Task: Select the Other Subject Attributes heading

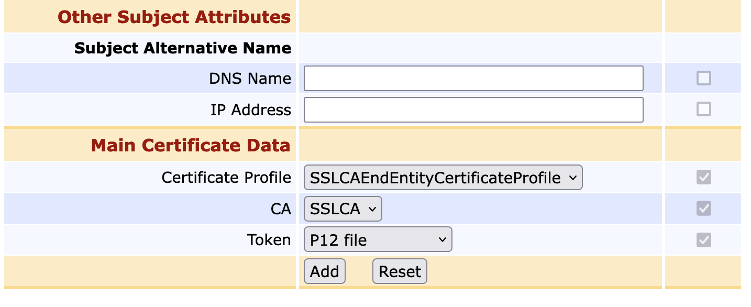Action: pyautogui.click(x=174, y=17)
